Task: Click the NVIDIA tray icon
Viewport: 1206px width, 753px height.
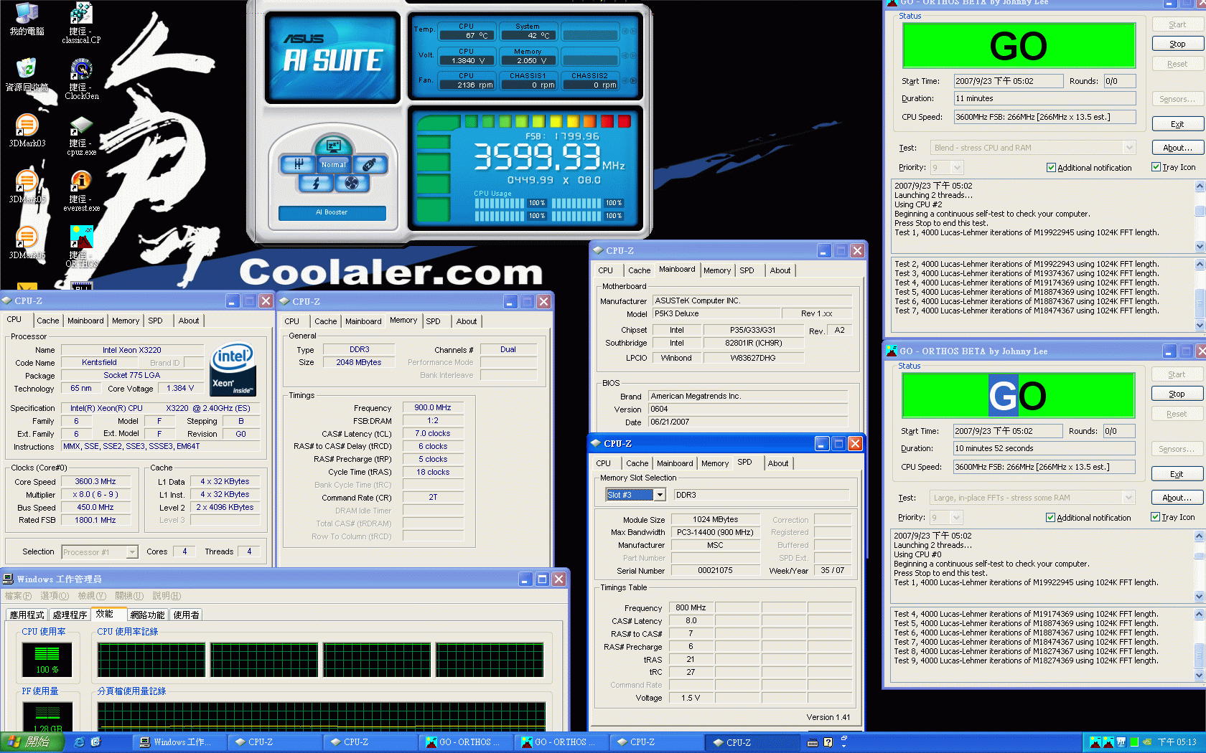Action: point(1147,742)
